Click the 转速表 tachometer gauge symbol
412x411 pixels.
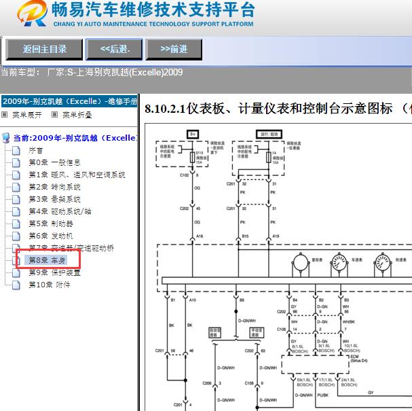pos(383,263)
